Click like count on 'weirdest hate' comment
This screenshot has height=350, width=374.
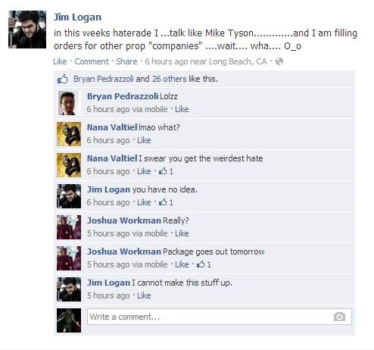pos(166,171)
